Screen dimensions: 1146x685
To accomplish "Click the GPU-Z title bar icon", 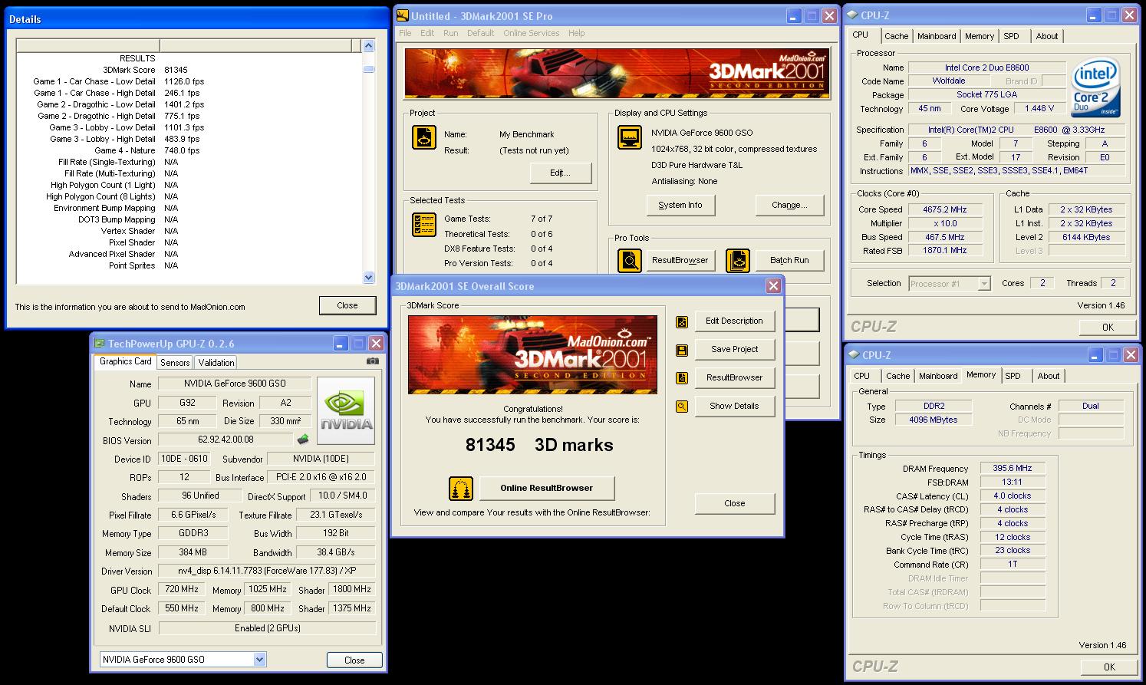I will pyautogui.click(x=100, y=343).
